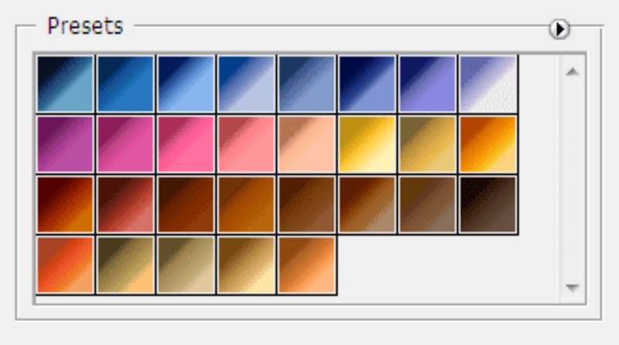The width and height of the screenshot is (619, 345).
Task: Select the maroon to salmon red gradient
Action: click(125, 204)
